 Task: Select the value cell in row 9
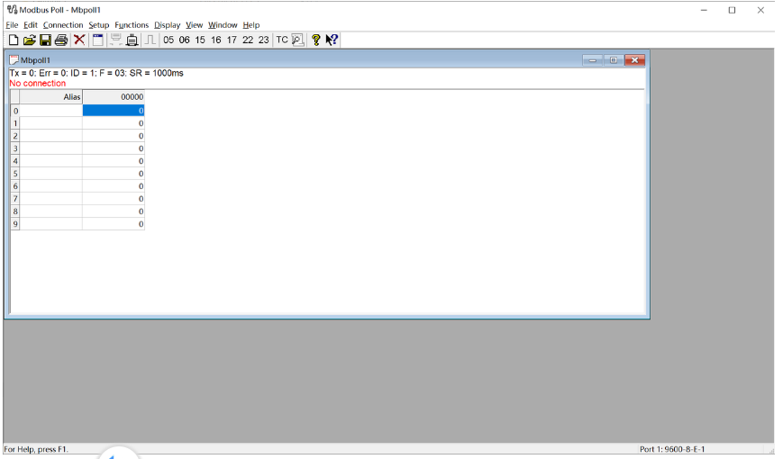pyautogui.click(x=114, y=224)
